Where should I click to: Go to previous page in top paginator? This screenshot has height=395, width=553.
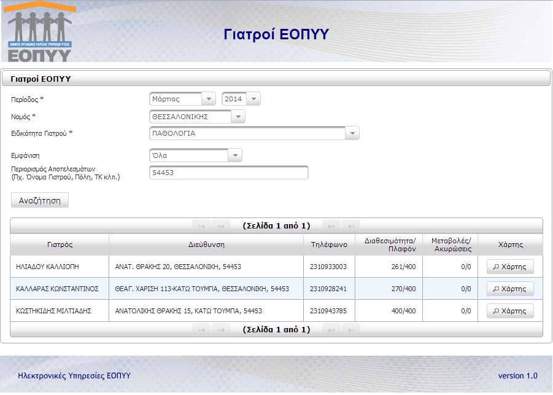220,226
